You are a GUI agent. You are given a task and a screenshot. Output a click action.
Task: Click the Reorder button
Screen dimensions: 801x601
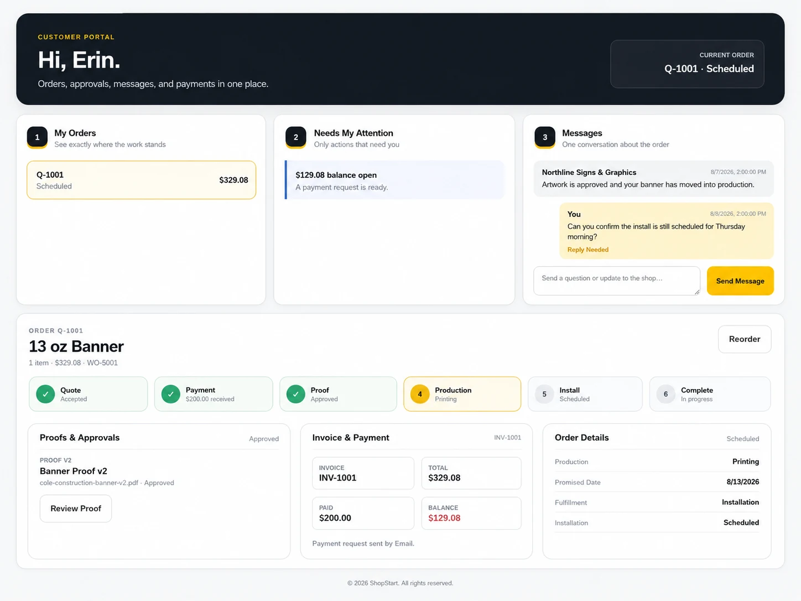pos(745,339)
